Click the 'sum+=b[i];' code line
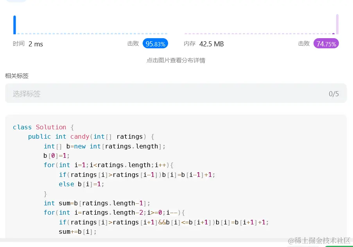This screenshot has width=353, height=247. pyautogui.click(x=78, y=232)
